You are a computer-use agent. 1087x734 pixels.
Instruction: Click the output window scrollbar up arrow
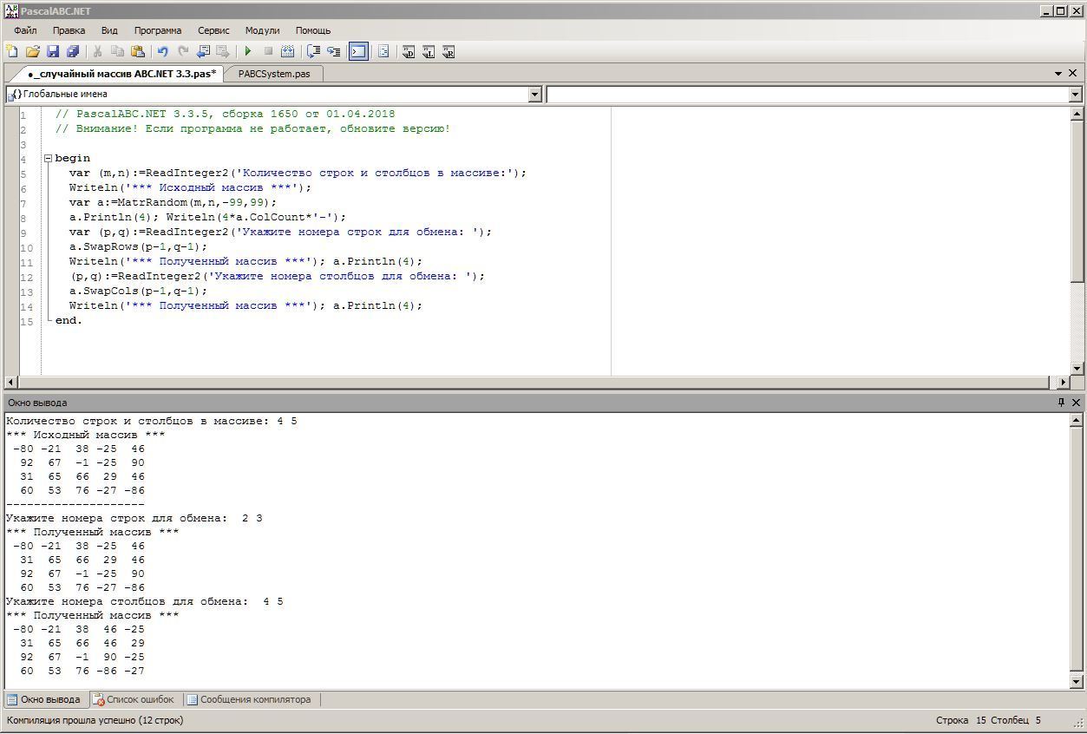pyautogui.click(x=1077, y=420)
